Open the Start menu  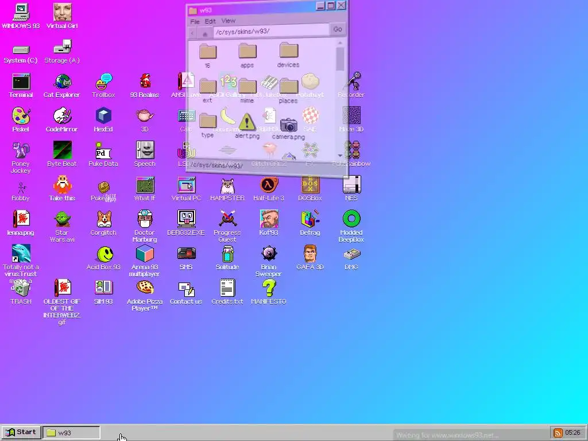pos(21,432)
